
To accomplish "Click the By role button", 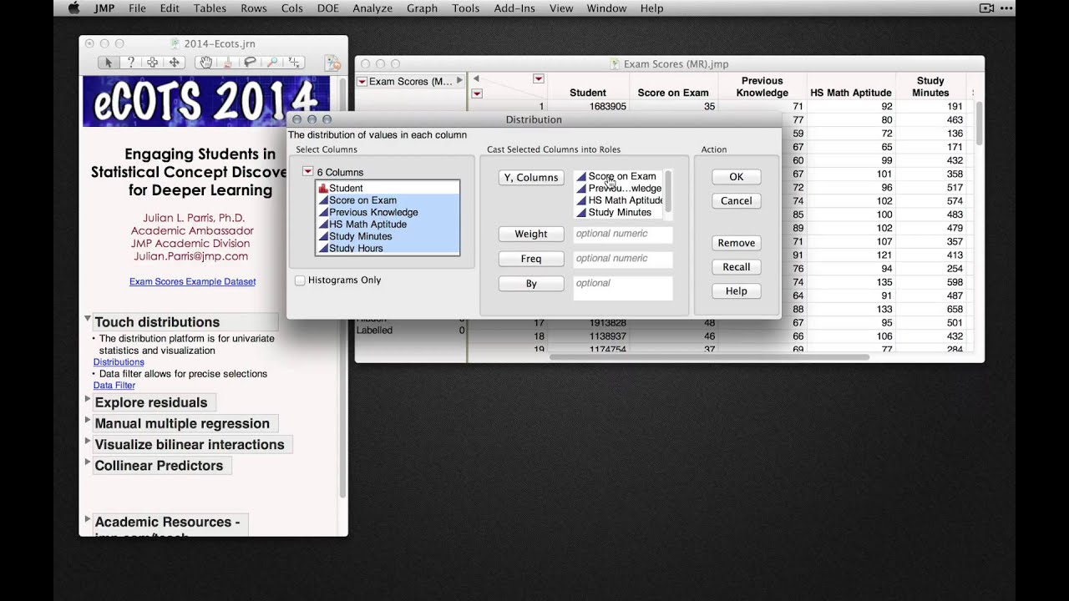I will pyautogui.click(x=531, y=284).
